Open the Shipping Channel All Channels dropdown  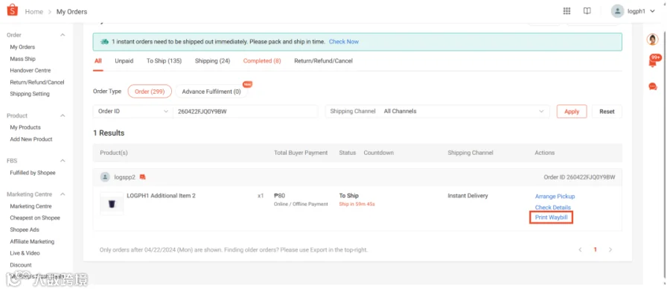click(438, 111)
